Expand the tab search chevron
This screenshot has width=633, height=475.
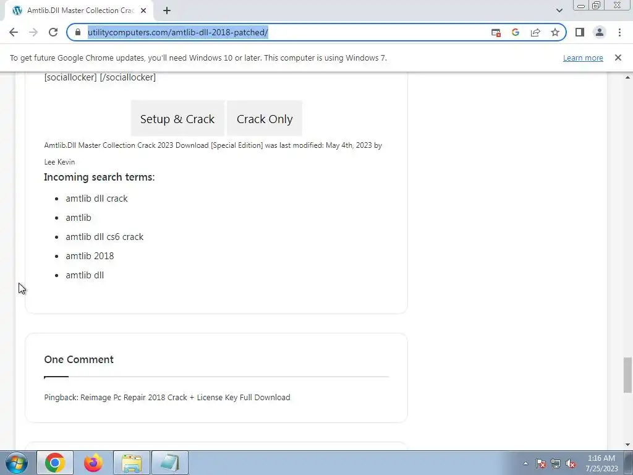click(559, 11)
